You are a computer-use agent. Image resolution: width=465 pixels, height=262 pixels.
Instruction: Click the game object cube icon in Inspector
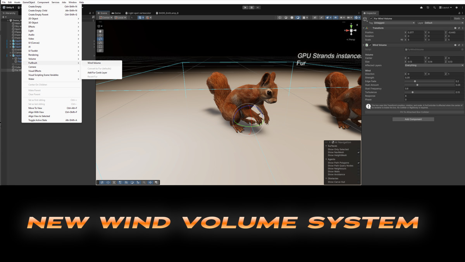[x=365, y=19]
